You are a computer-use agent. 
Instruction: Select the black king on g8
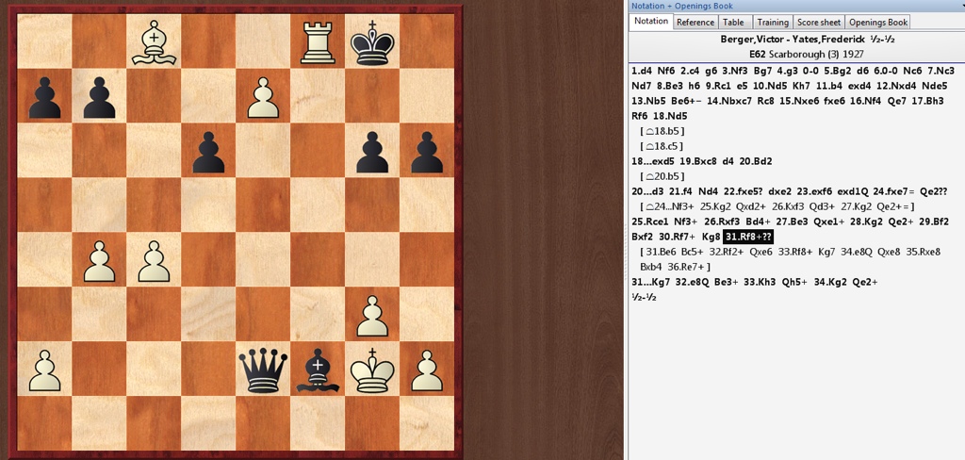pyautogui.click(x=372, y=41)
